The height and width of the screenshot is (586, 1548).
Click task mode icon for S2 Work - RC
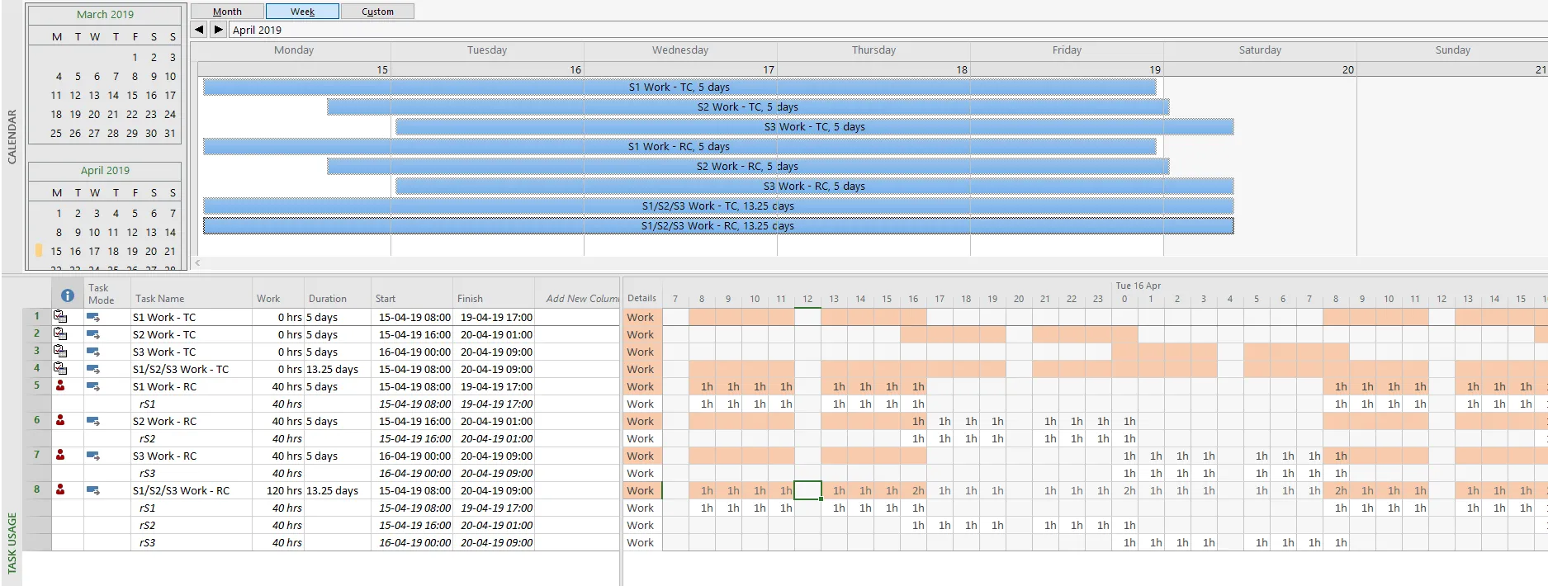point(93,421)
